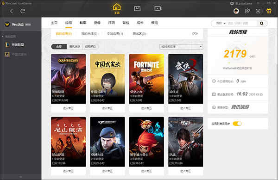Screen dimensions: 278x180
Task: Select the third filter button
Action: [90, 47]
